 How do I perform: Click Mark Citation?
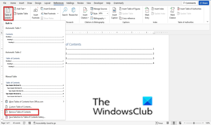tap(172, 13)
